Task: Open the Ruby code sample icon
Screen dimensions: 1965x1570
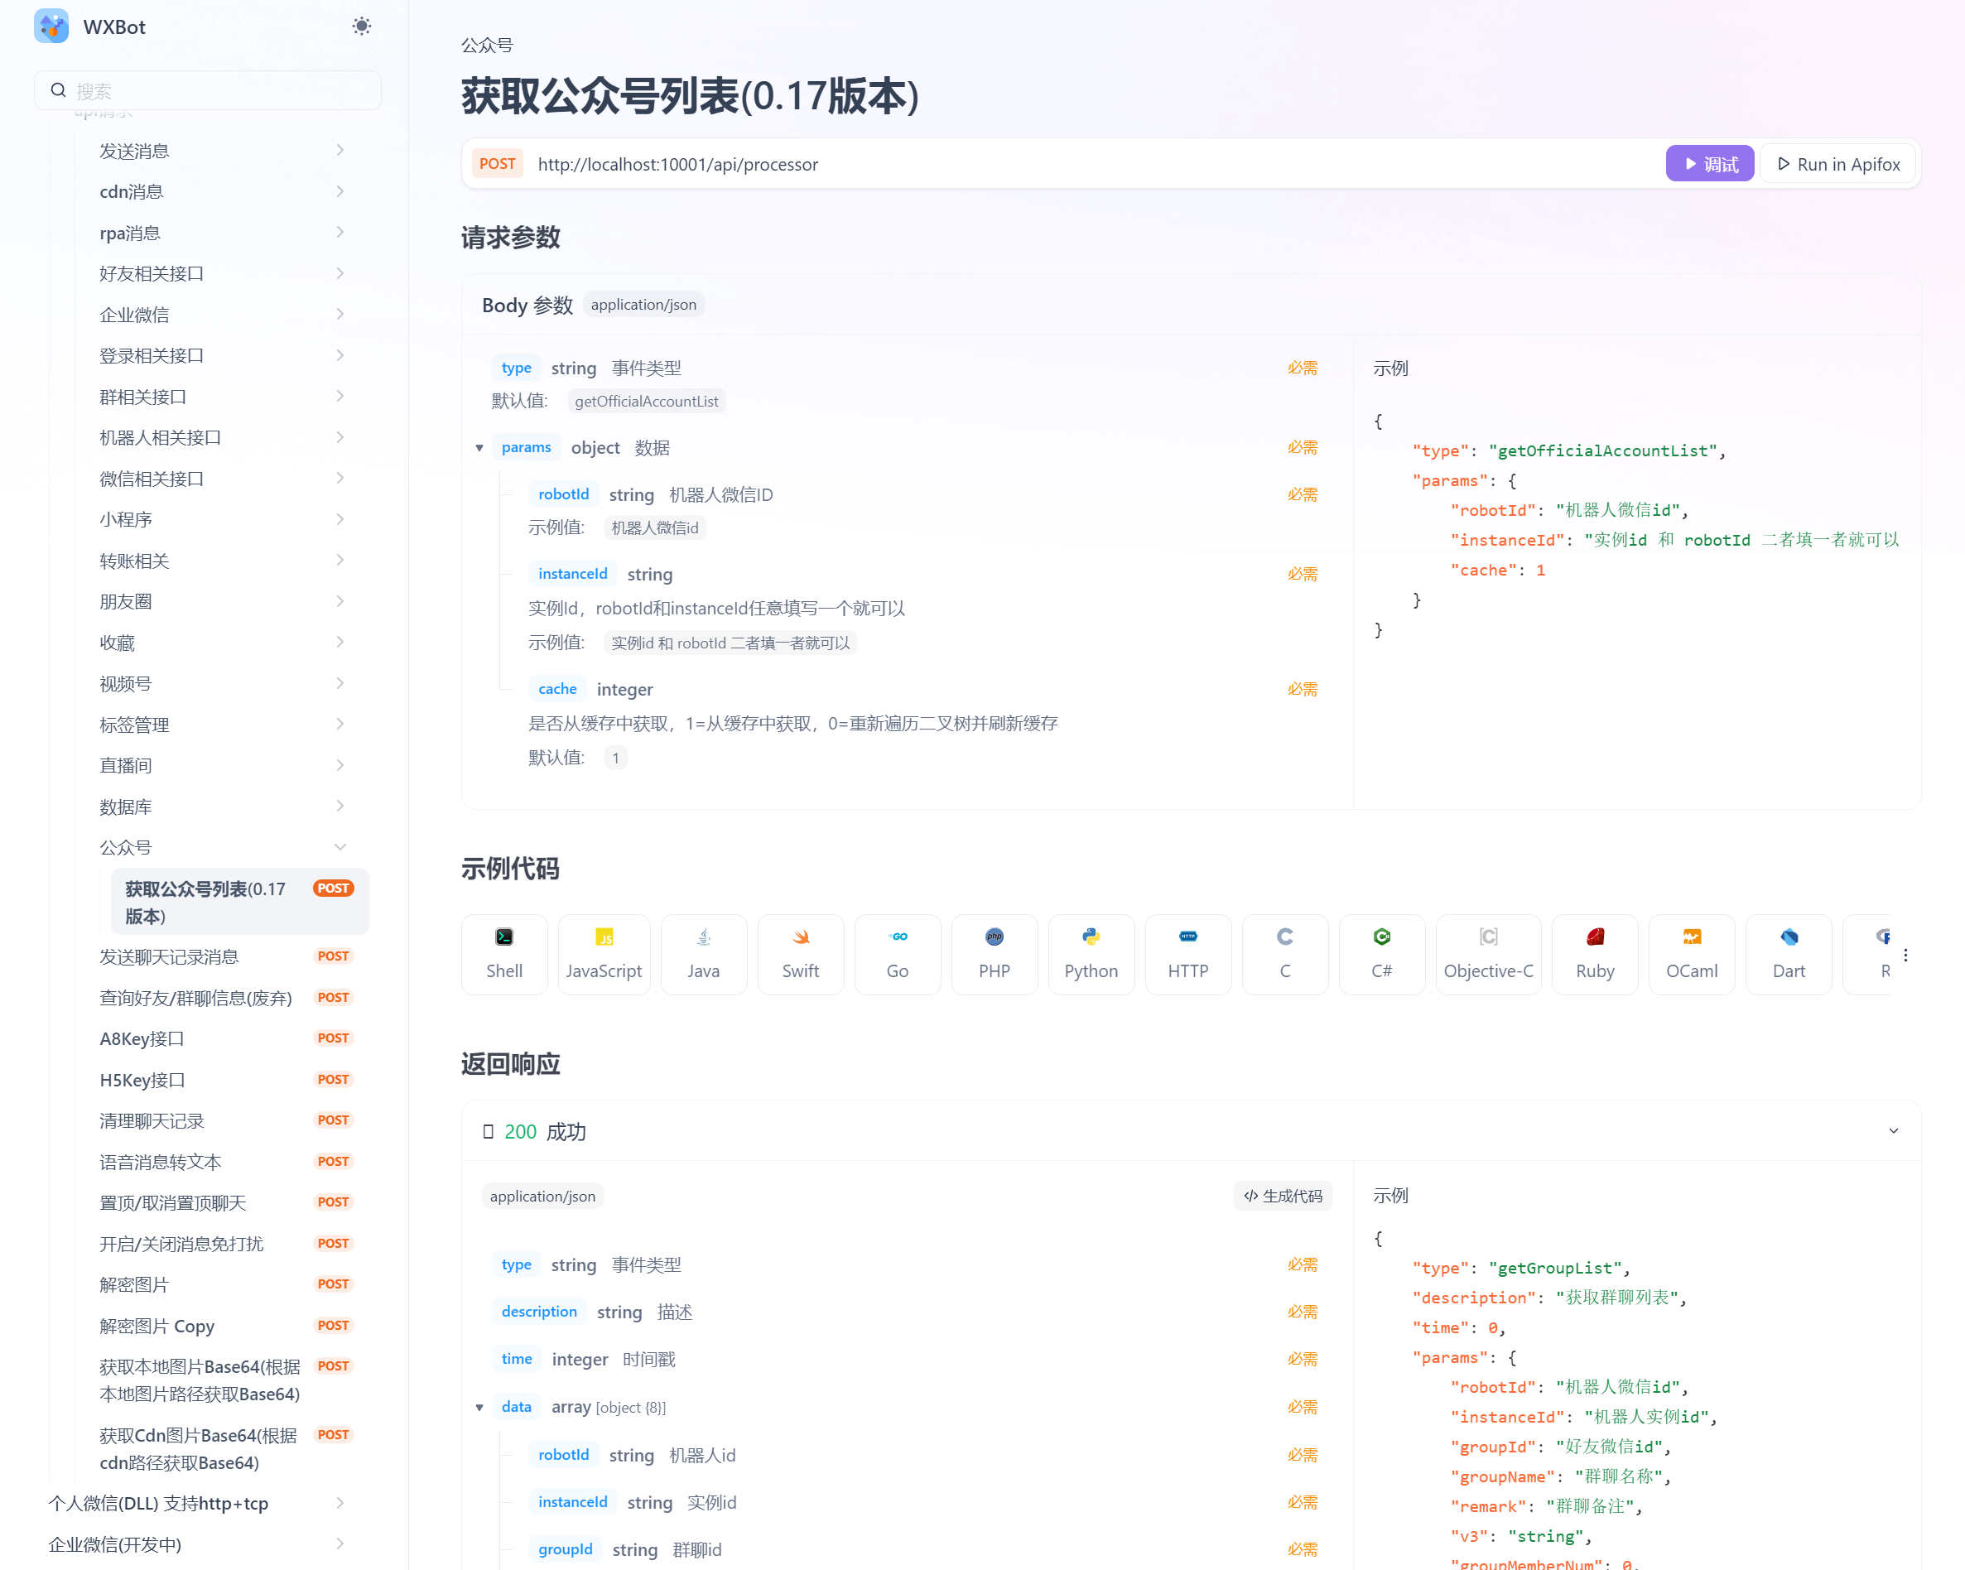Action: tap(1594, 953)
